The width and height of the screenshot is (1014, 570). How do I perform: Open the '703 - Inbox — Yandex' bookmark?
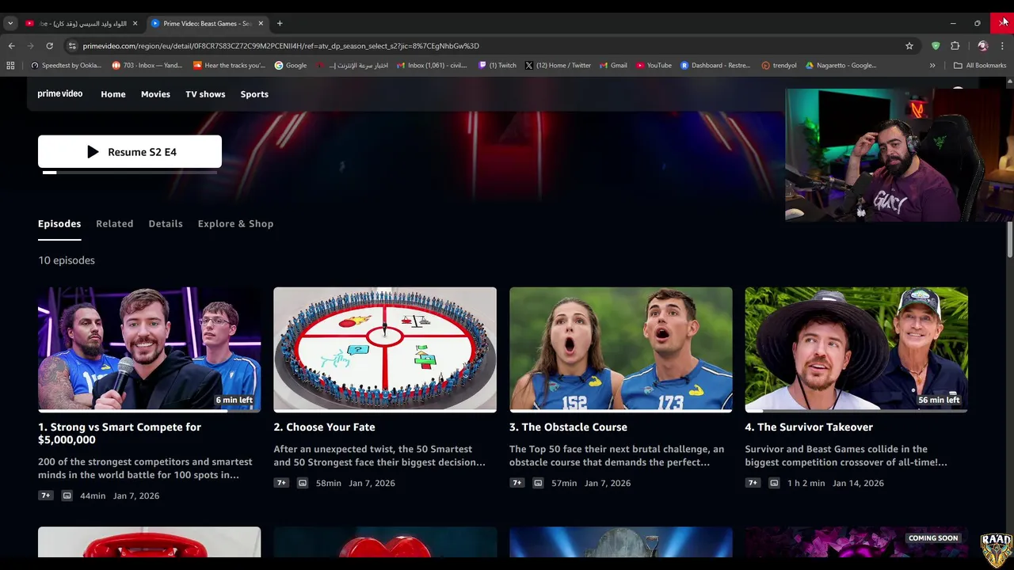tap(147, 66)
